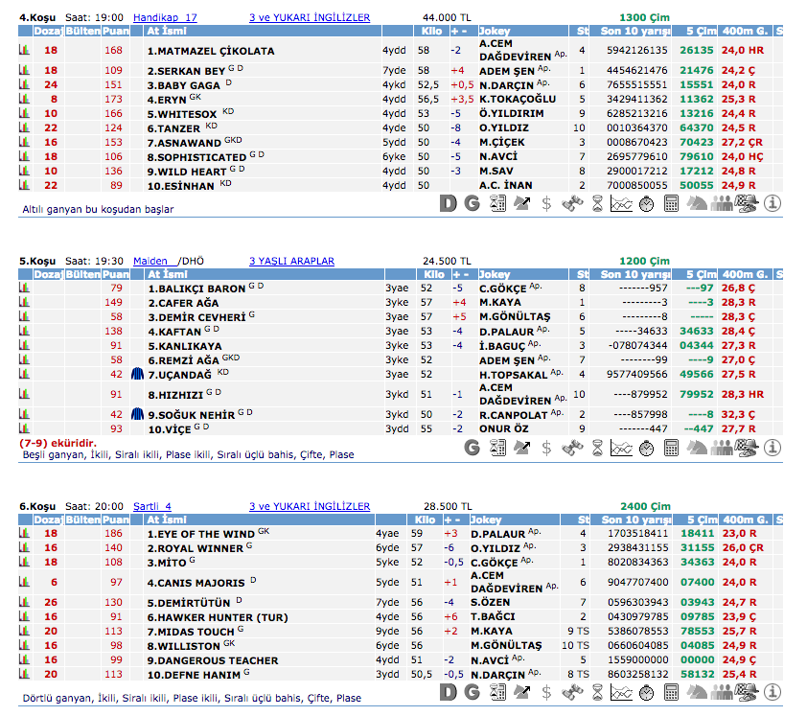Open the bar chart icon beside EYE OF THE WIND
Image resolution: width=807 pixels, height=716 pixels.
[24, 533]
